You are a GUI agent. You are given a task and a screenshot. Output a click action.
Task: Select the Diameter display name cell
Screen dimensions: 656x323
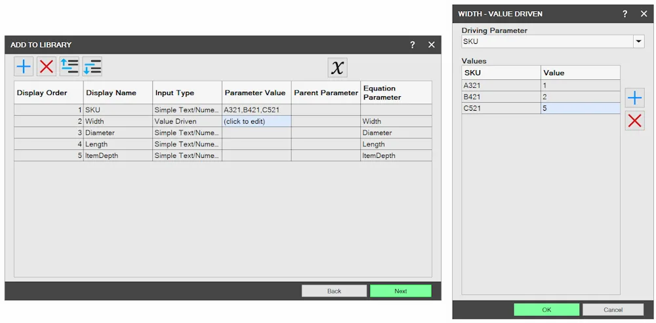pos(118,132)
